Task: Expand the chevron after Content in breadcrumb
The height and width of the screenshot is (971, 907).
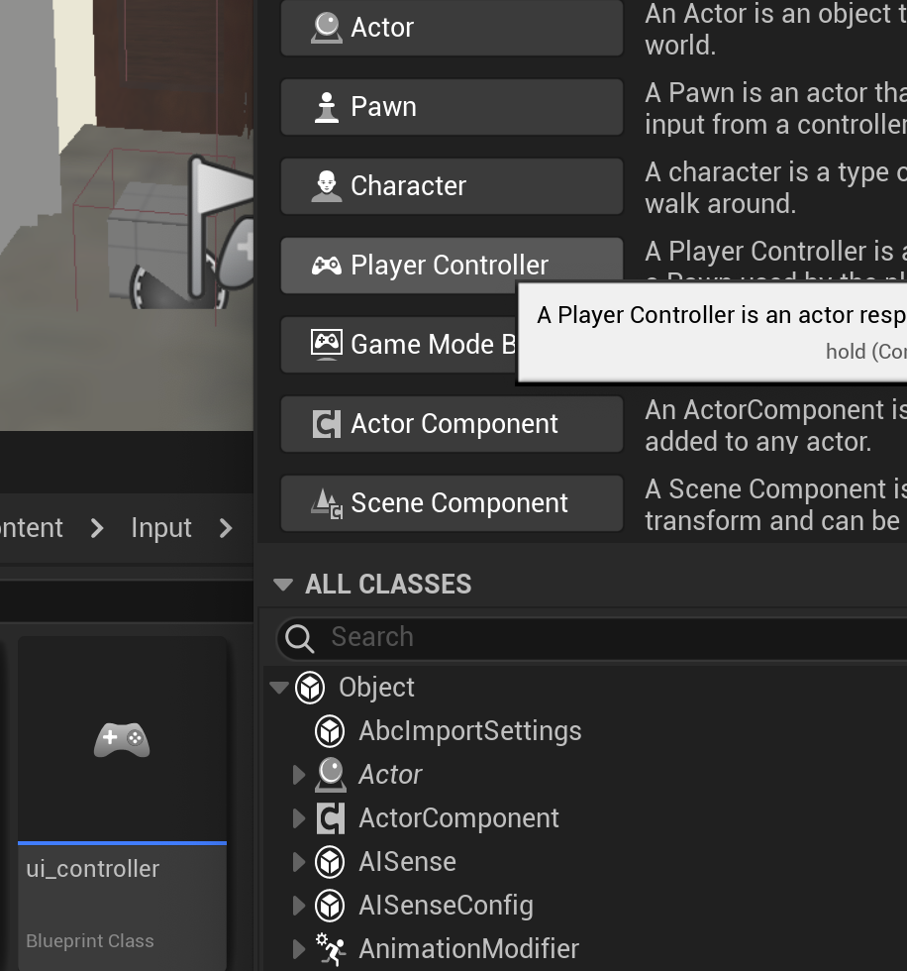Action: click(x=97, y=528)
